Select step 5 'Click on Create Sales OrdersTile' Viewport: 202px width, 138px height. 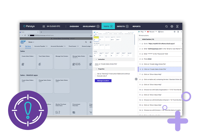tap(160, 64)
